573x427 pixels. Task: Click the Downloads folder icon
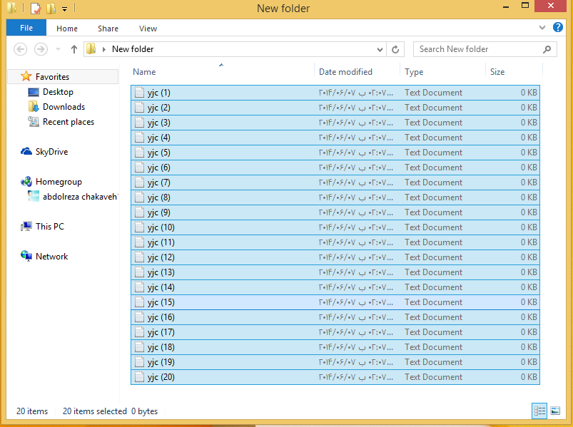[x=34, y=106]
